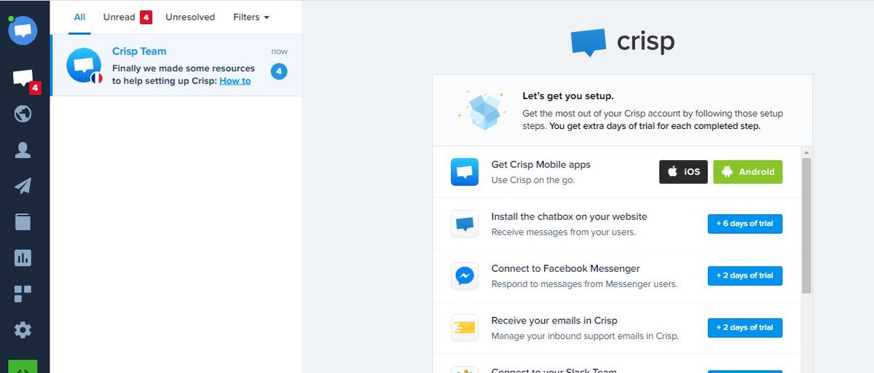Expand the Filters dropdown
This screenshot has height=373, width=874.
(x=251, y=17)
